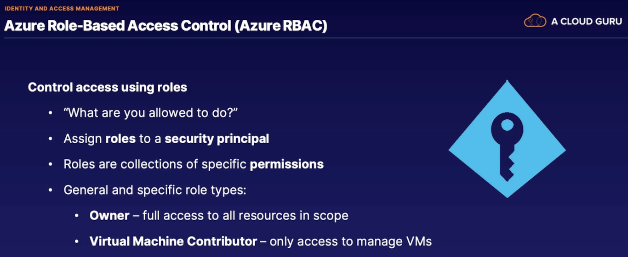Click the "What are you allowed to do?" bullet

pyautogui.click(x=151, y=113)
